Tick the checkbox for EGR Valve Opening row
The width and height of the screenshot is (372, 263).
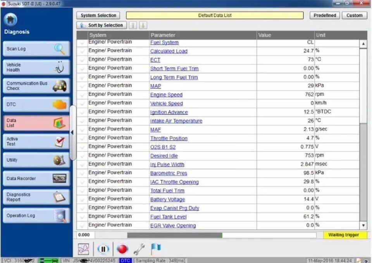(x=82, y=226)
